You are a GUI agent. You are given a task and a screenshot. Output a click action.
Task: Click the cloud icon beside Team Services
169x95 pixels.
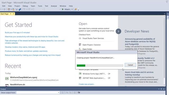[80, 38]
